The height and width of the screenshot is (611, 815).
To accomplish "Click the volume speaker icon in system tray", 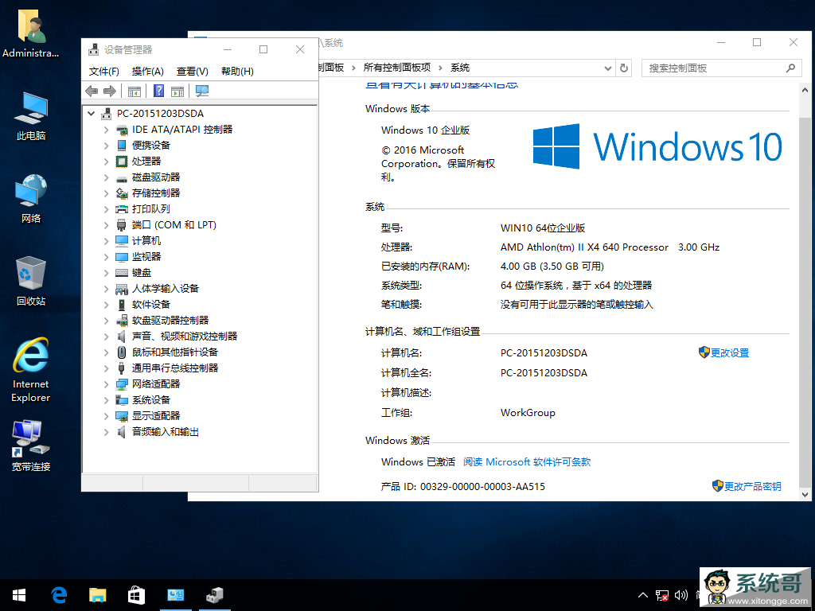I will tap(680, 595).
